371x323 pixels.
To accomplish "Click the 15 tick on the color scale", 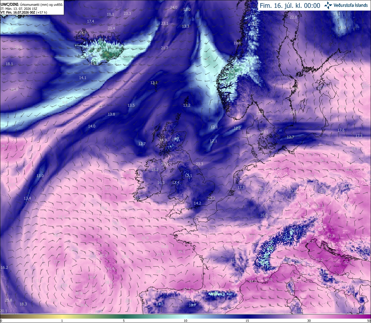I will pyautogui.click(x=247, y=321).
